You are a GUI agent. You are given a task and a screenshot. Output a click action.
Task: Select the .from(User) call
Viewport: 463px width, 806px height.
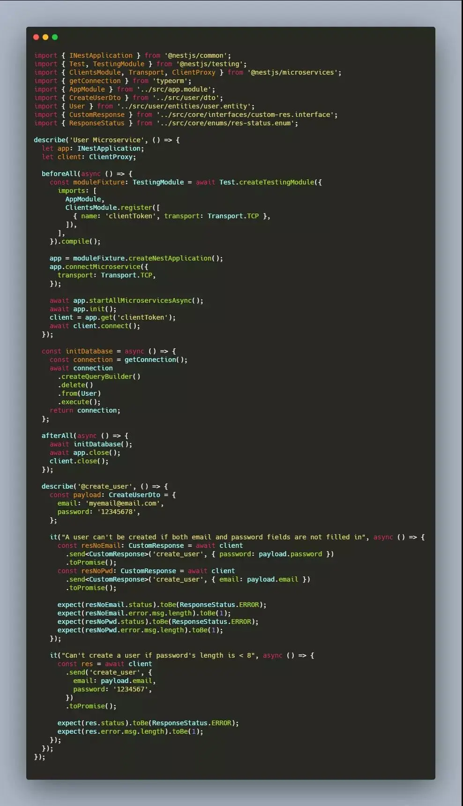tap(79, 393)
